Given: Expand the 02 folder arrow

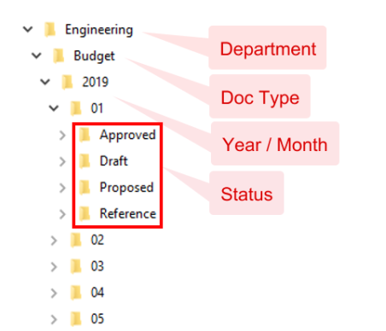Looking at the screenshot, I should (54, 241).
